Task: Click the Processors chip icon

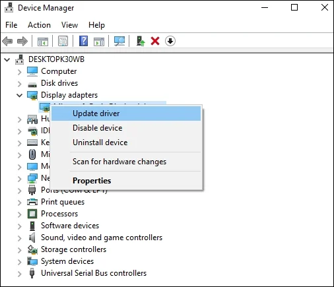Action: [32, 214]
